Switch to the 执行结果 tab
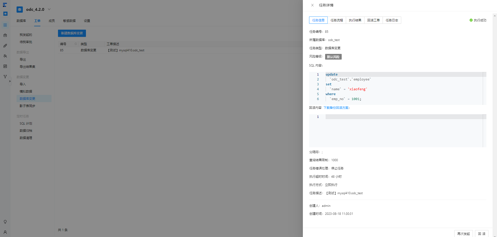This screenshot has height=237, width=497. pos(355,20)
